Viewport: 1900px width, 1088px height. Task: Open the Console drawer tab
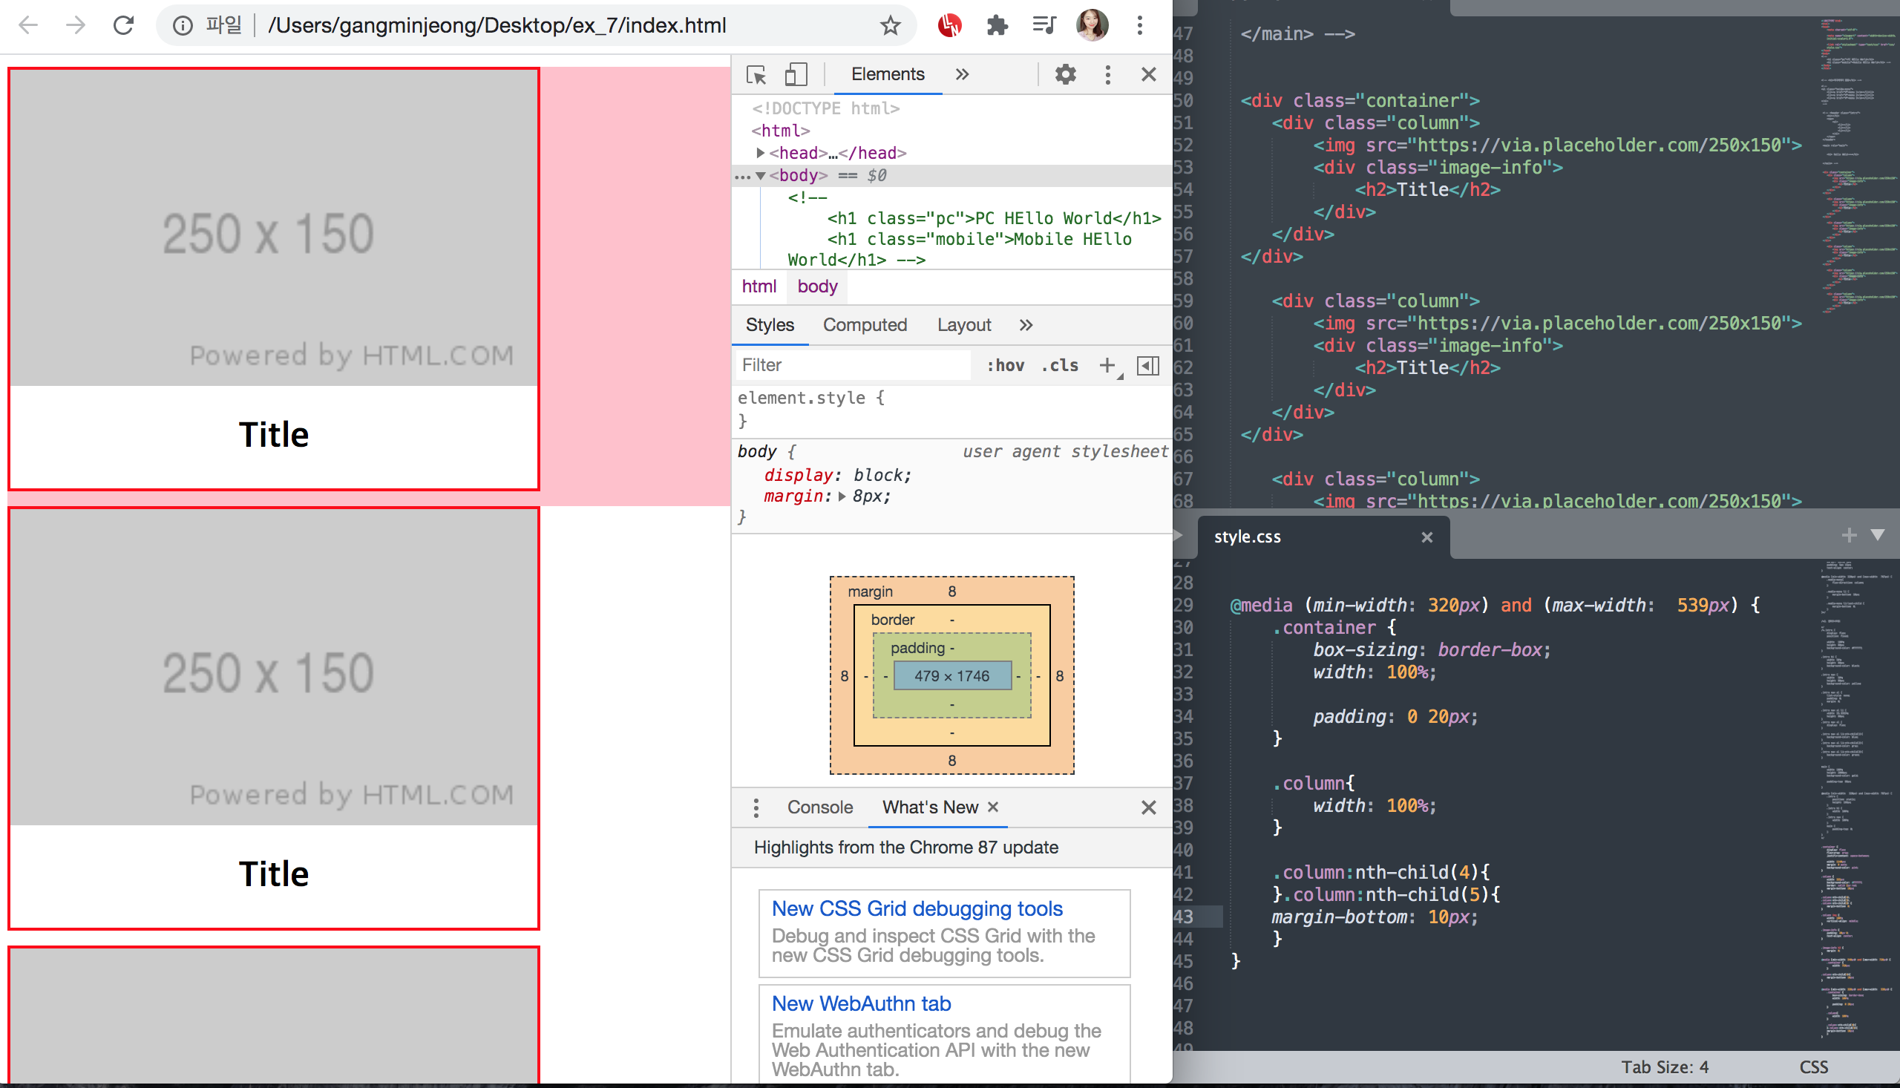819,807
